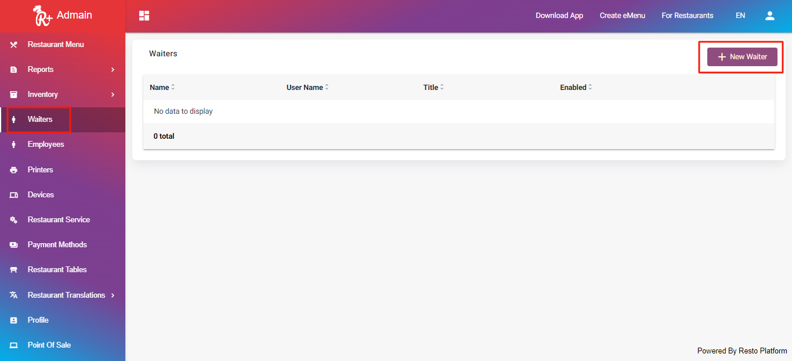
Task: Expand the Reports submenu chevron
Action: [113, 70]
